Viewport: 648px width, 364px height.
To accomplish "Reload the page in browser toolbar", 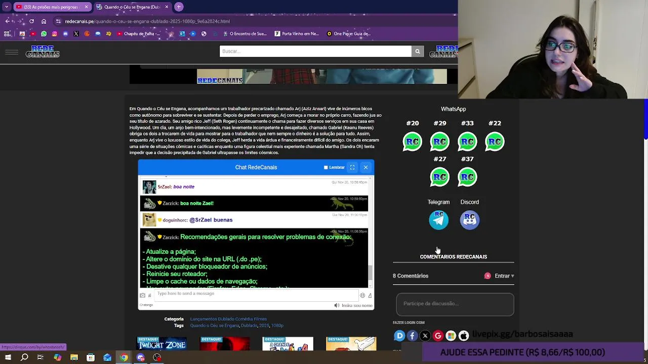I will pos(31,21).
